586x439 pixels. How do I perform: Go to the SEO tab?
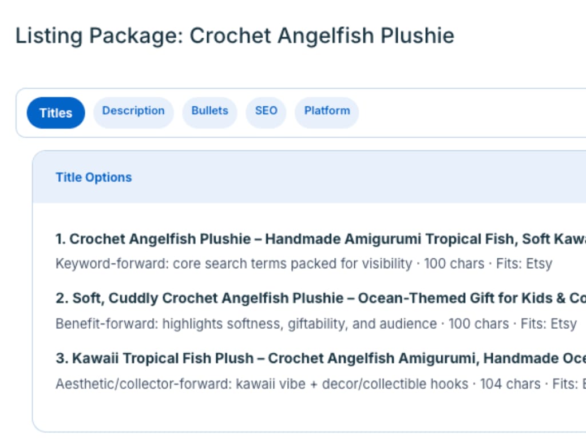[x=266, y=111]
